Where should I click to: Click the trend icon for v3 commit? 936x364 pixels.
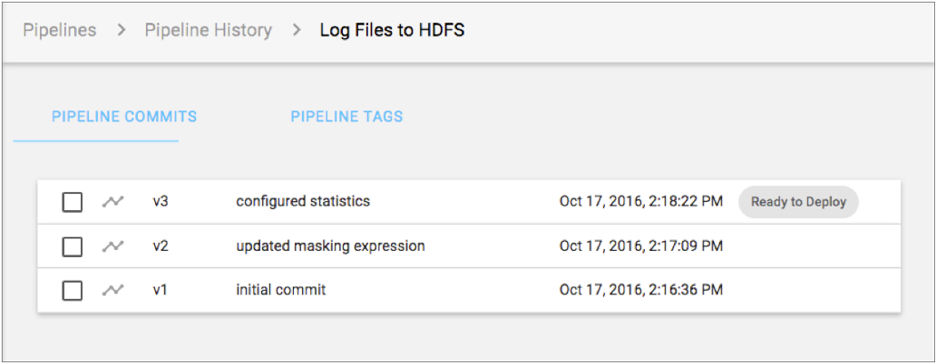[x=112, y=202]
